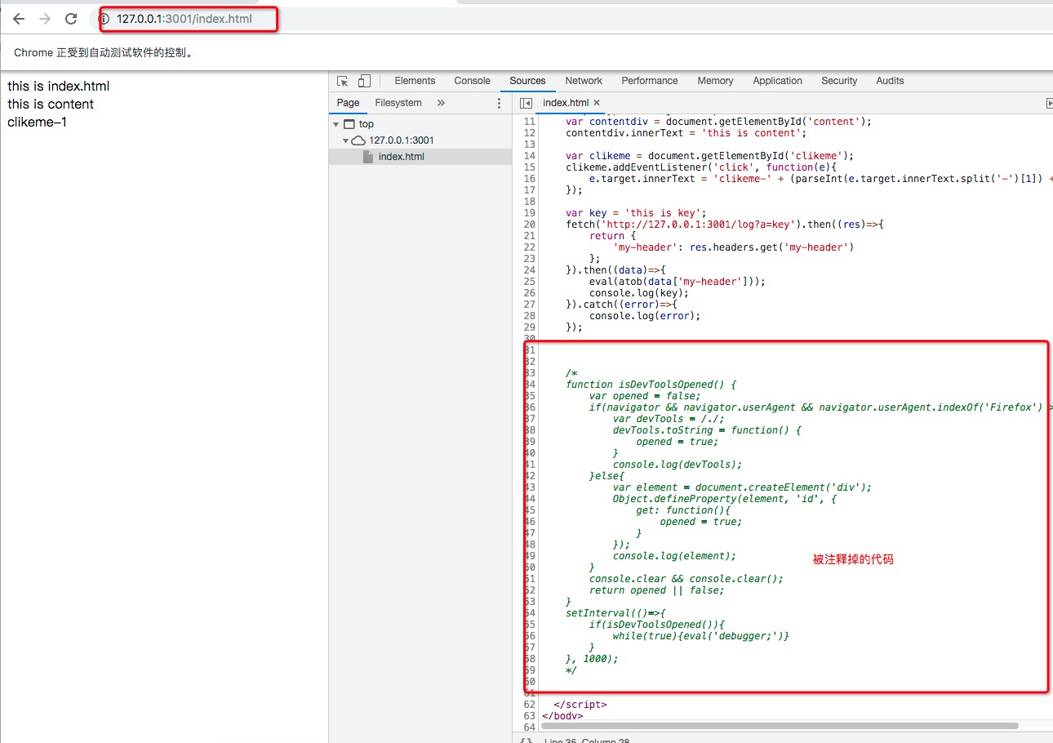Open site info icon in address bar
The height and width of the screenshot is (743, 1053).
104,19
